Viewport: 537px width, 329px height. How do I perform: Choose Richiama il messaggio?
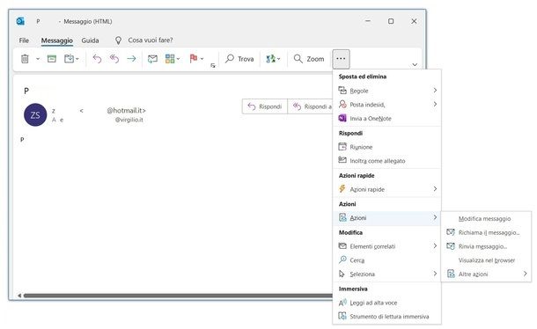pos(486,232)
